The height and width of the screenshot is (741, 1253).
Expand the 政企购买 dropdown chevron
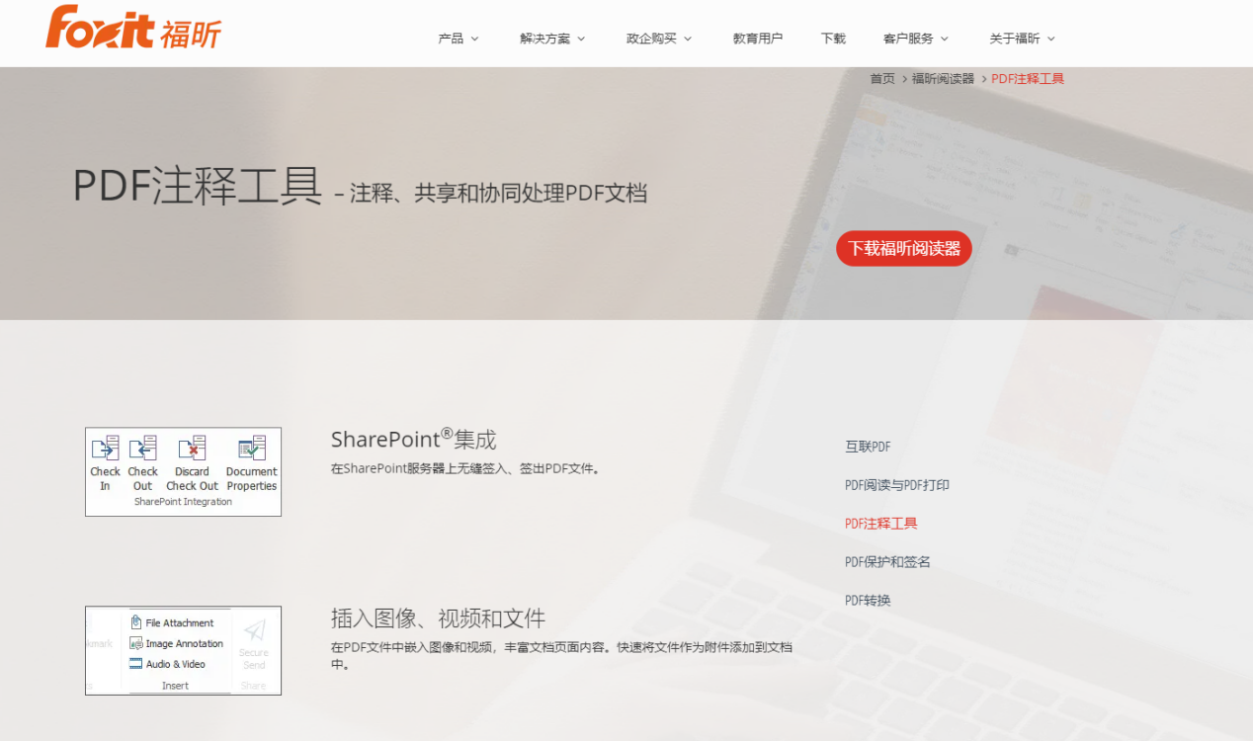(688, 39)
